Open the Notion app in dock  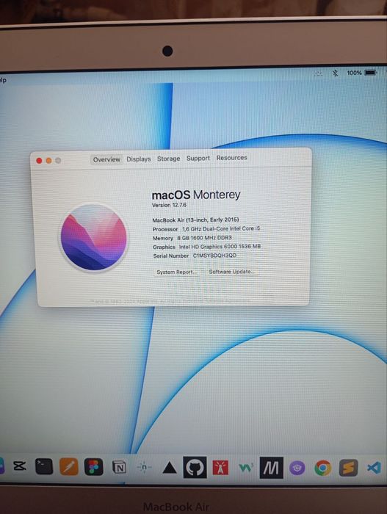[119, 467]
